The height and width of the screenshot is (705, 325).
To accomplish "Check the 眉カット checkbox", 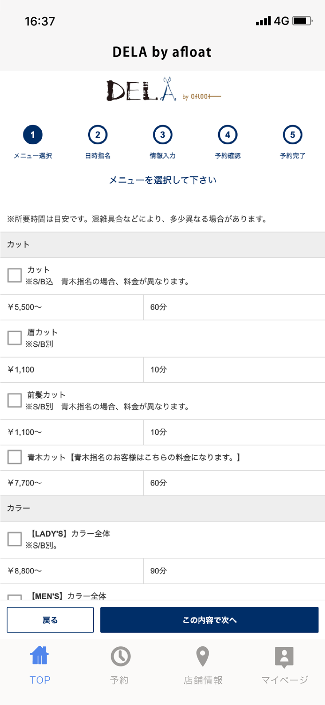I will [x=15, y=338].
